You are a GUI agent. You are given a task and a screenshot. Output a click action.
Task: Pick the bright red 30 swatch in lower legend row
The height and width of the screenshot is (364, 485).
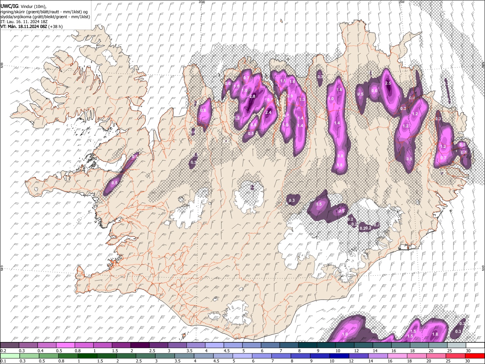pos(474,356)
